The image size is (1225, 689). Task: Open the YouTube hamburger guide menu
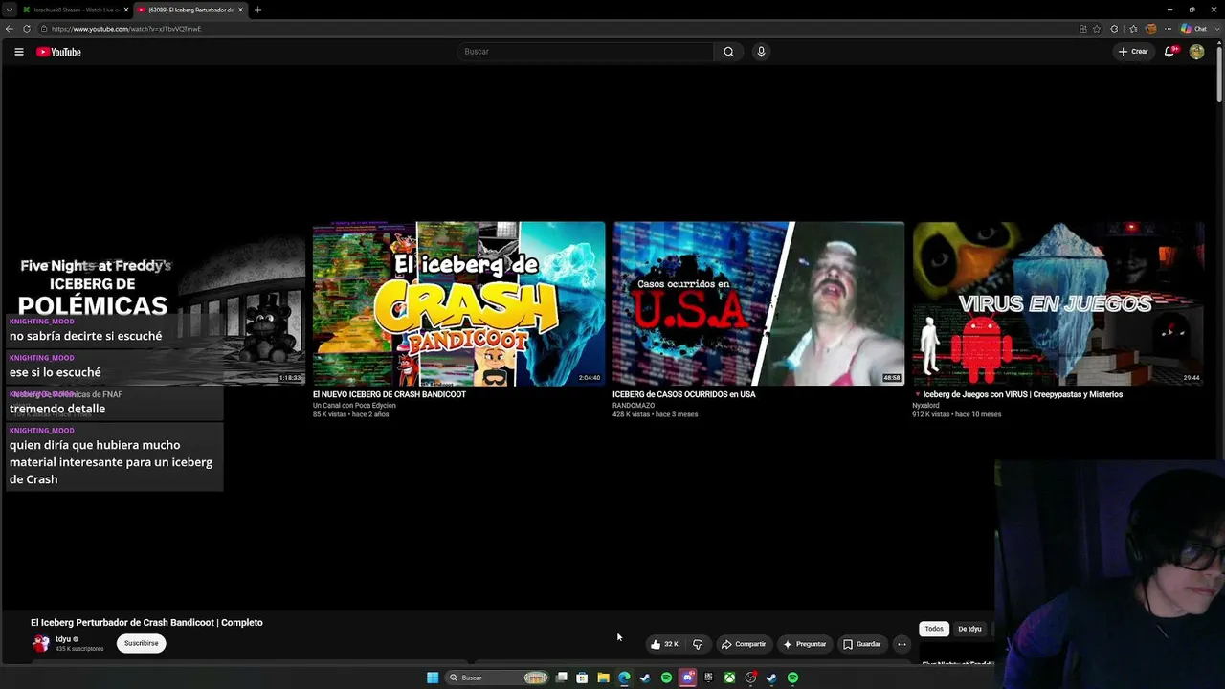pyautogui.click(x=19, y=52)
